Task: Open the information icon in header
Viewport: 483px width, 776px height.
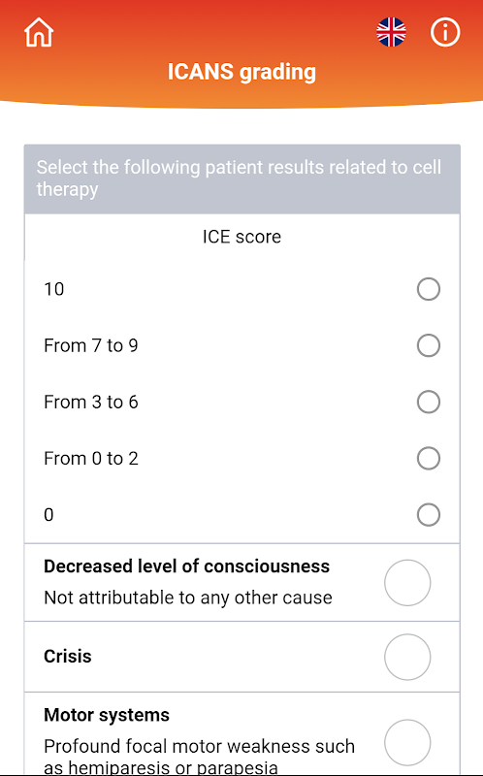Action: (x=445, y=32)
